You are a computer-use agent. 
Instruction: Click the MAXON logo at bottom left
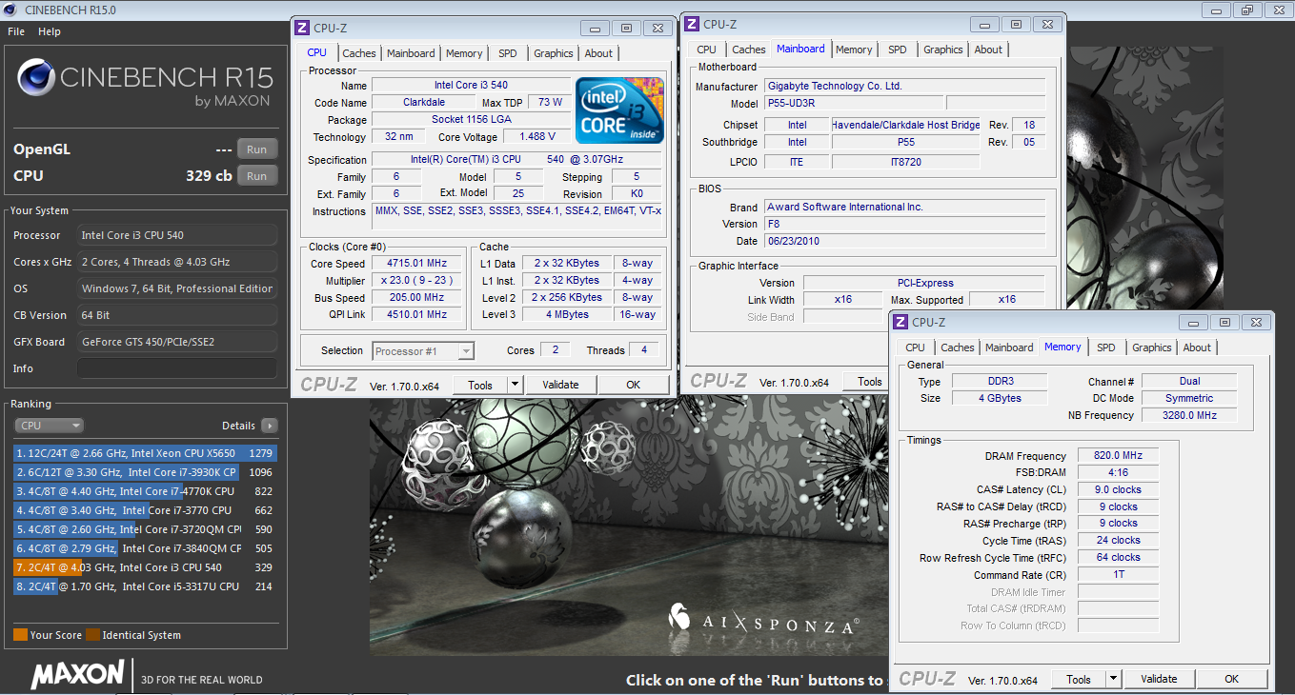point(77,675)
